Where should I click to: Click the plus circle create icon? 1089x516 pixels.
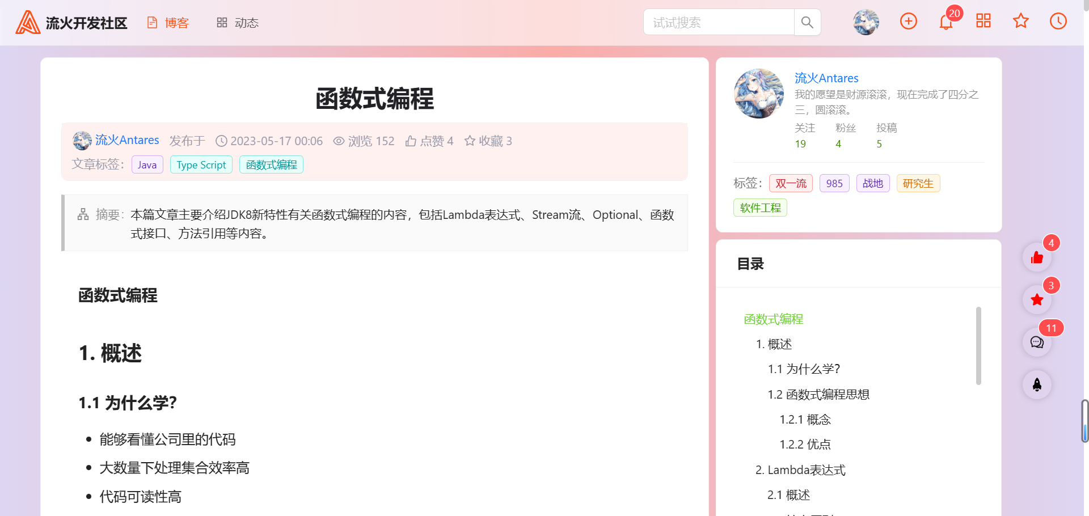tap(909, 22)
